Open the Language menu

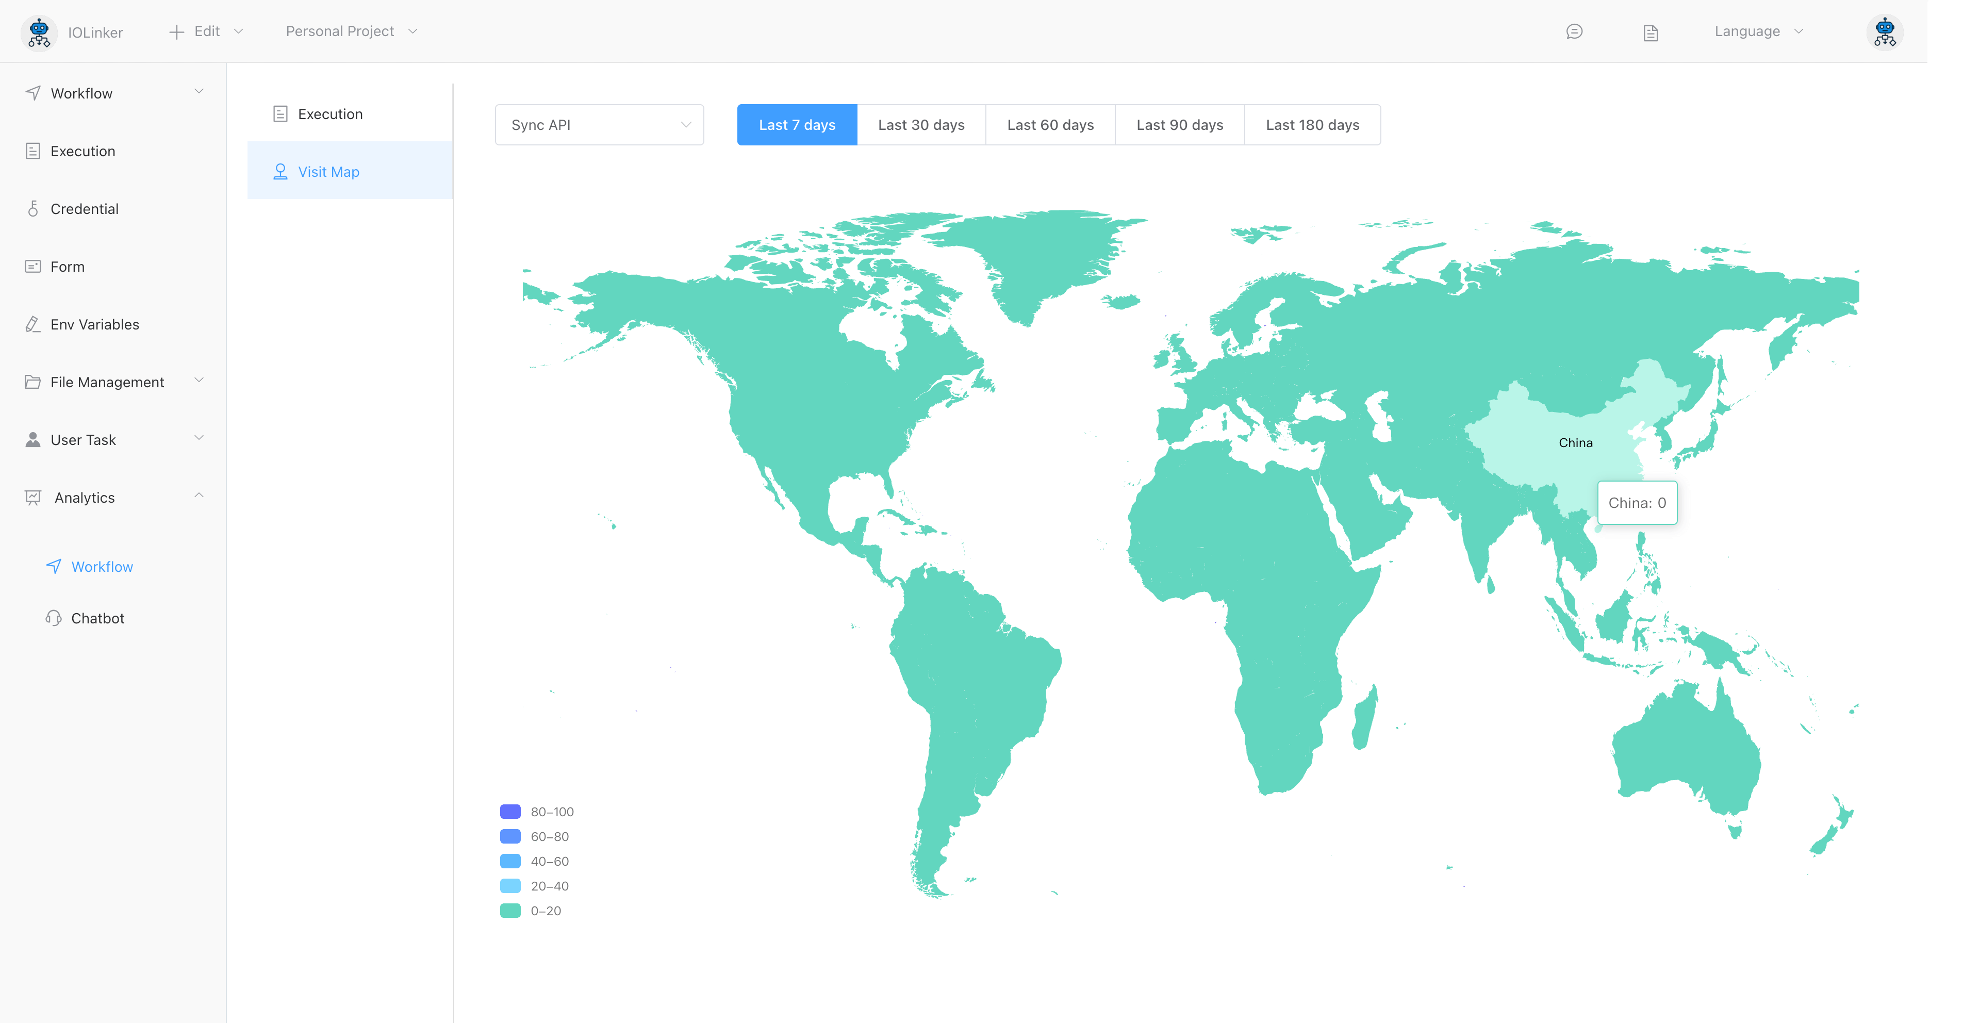pyautogui.click(x=1758, y=31)
